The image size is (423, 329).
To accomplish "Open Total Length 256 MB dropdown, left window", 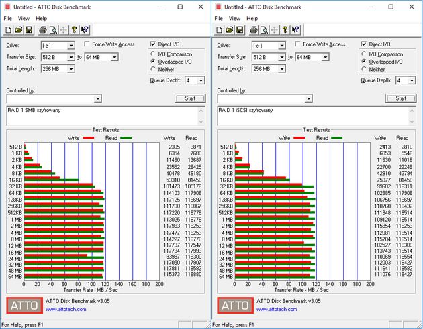I will click(71, 69).
